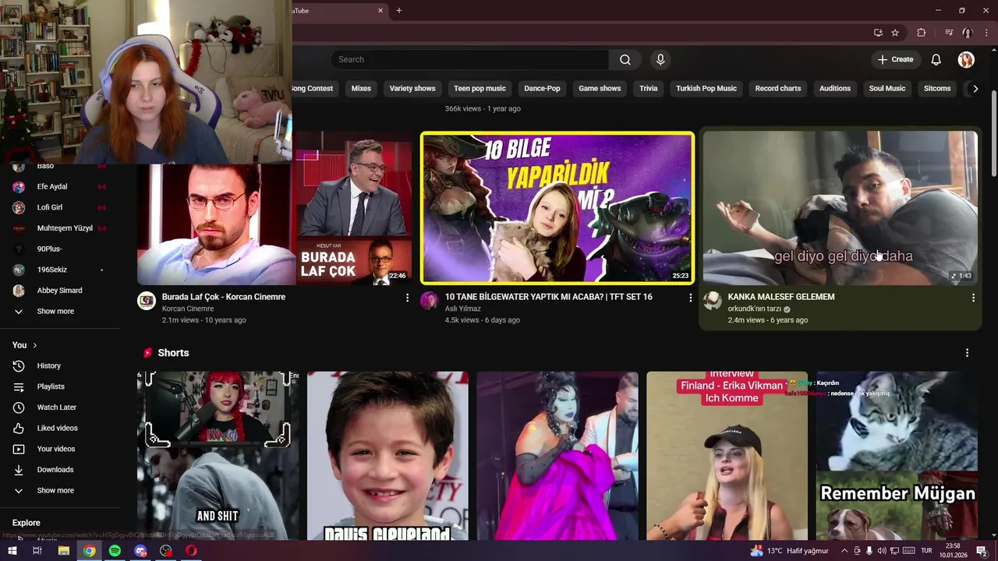
Task: Open options menu for KANKA MALESEF GELEMEM video
Action: (973, 298)
